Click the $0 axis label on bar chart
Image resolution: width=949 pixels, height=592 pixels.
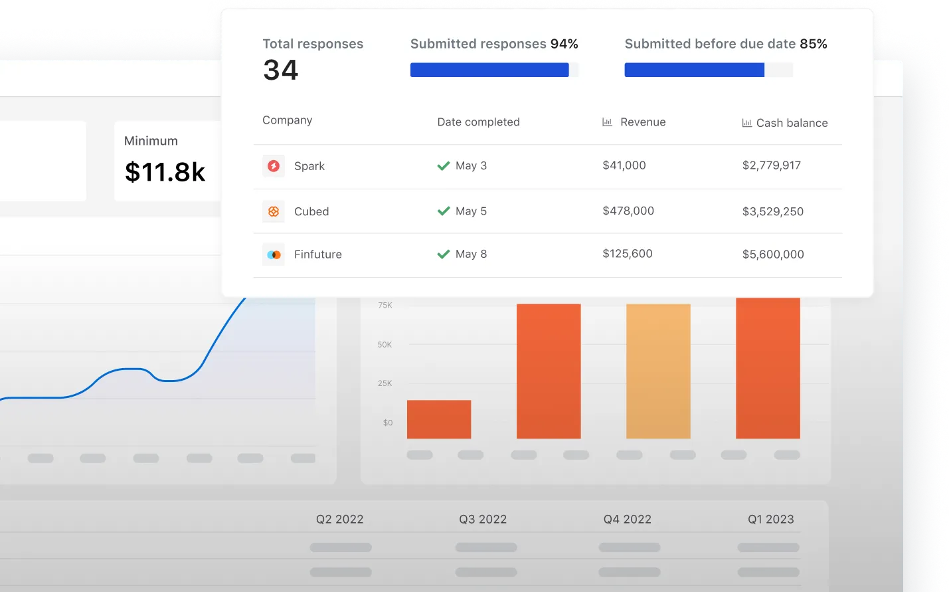[388, 423]
